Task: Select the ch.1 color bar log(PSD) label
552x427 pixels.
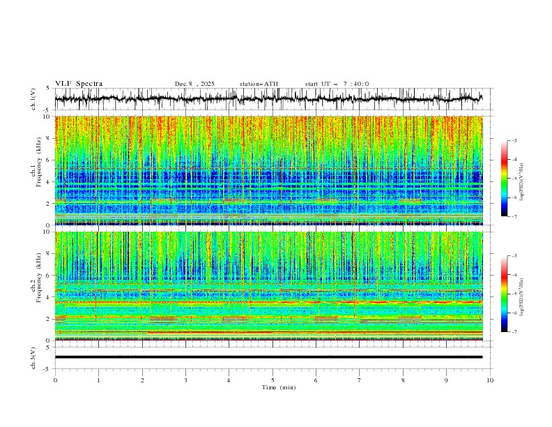Action: click(x=521, y=182)
